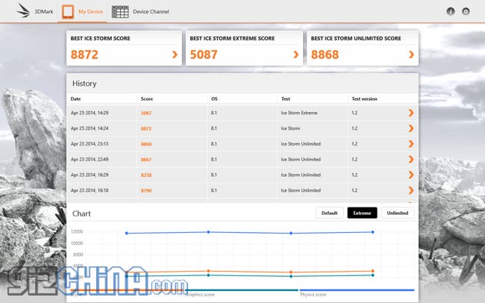The width and height of the screenshot is (485, 303).
Task: Select the My Device tablet icon
Action: [x=68, y=12]
